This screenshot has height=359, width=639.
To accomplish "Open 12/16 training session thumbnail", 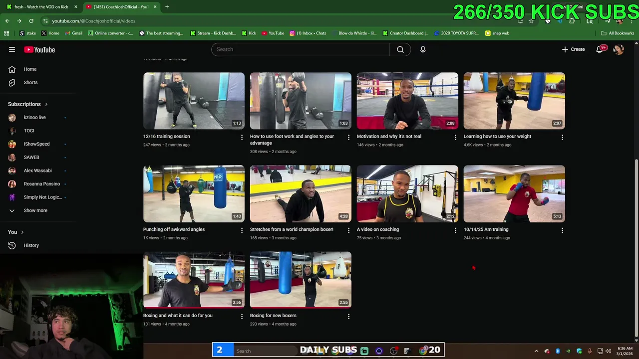I will 194,101.
